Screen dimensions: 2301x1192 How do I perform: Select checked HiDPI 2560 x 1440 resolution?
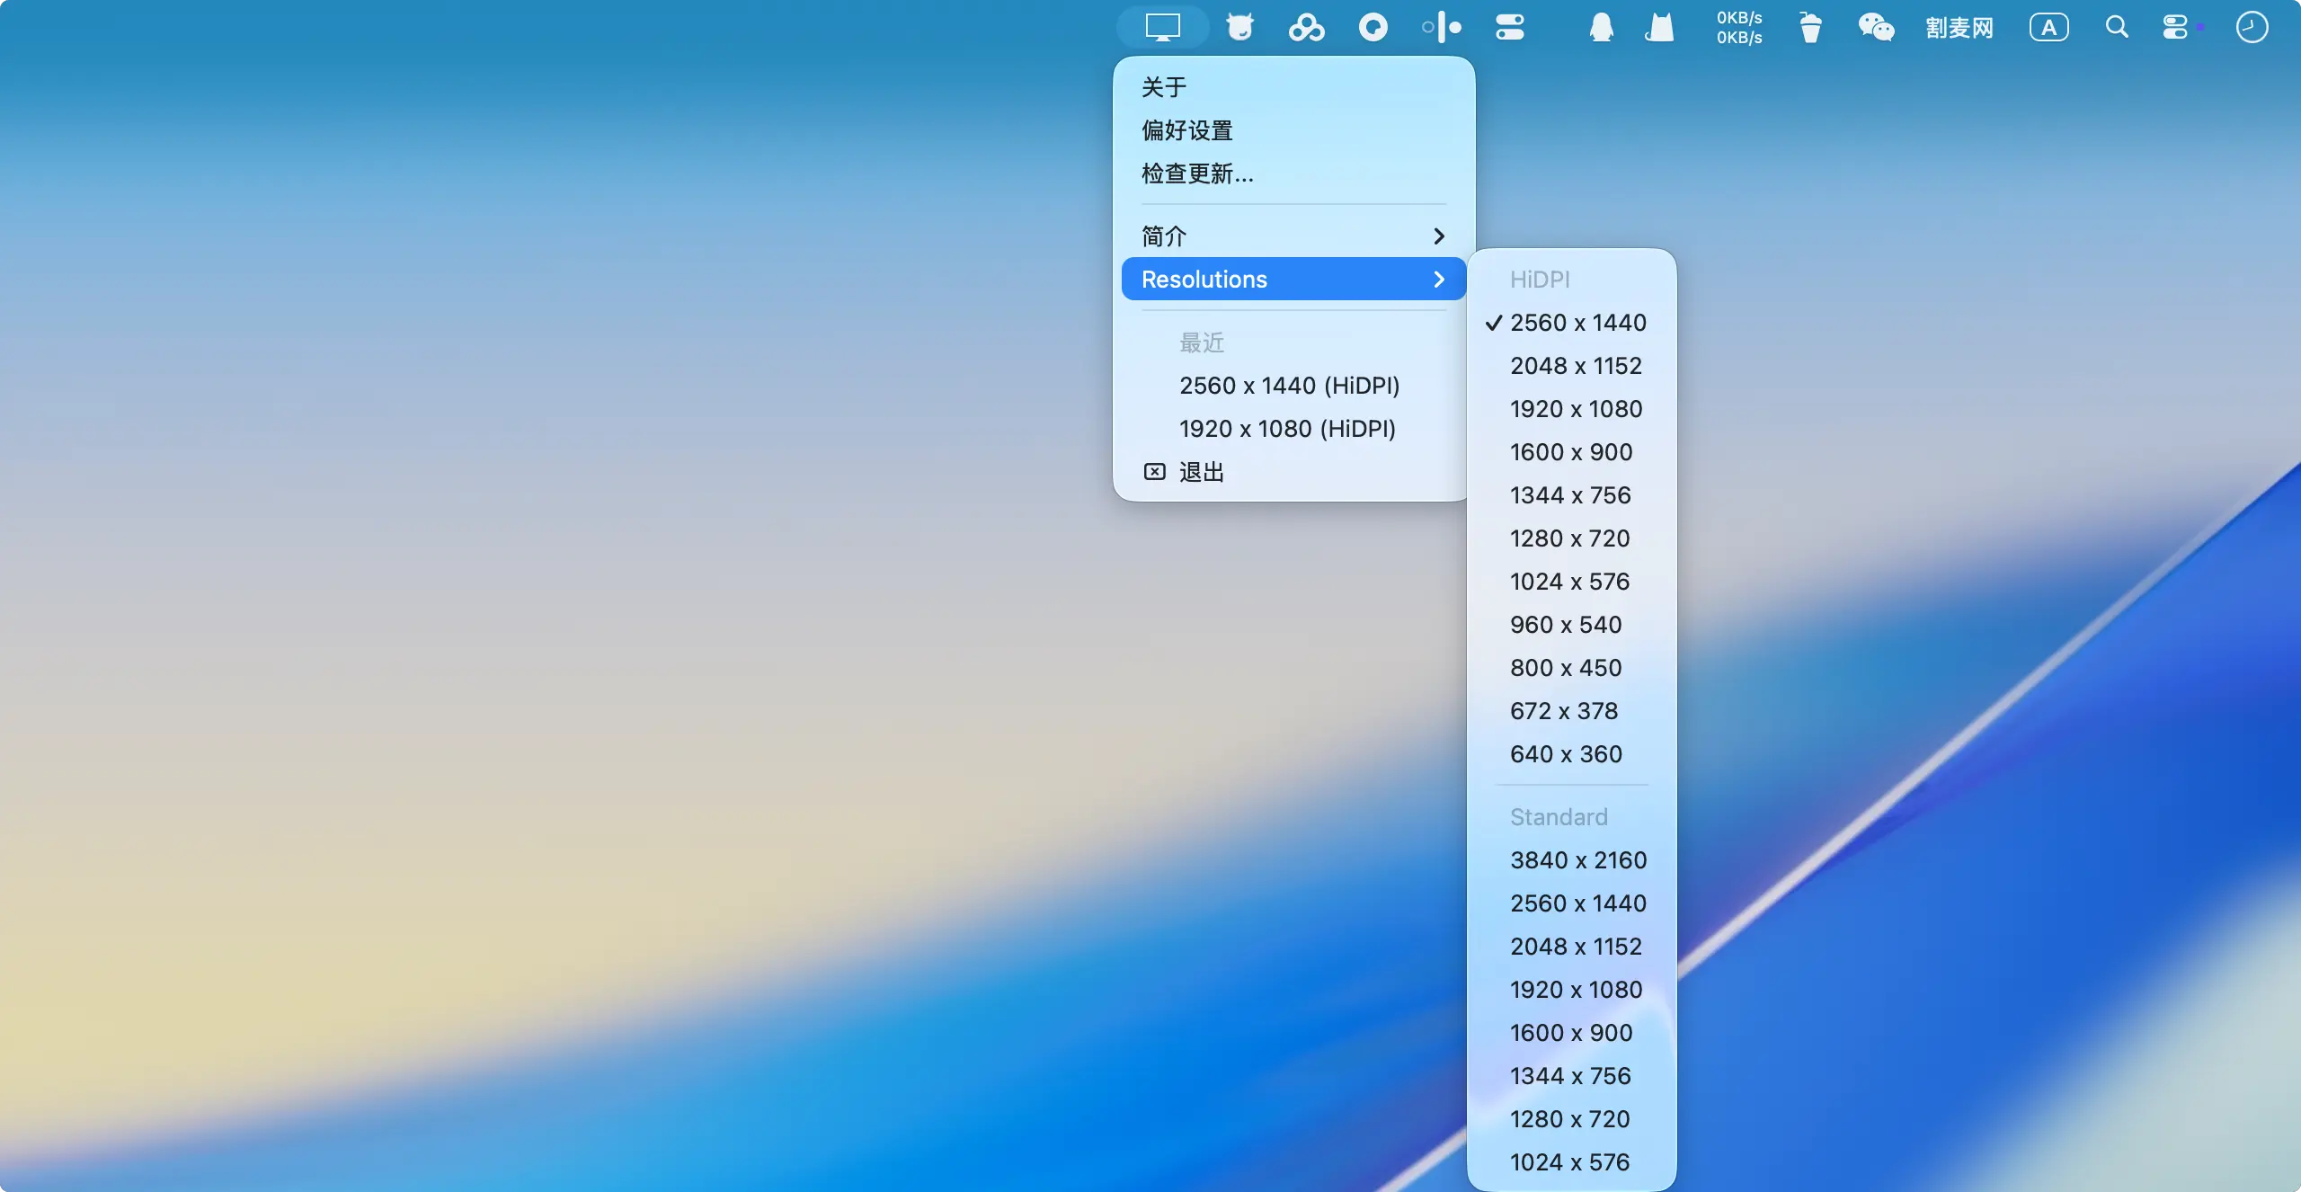tap(1577, 323)
